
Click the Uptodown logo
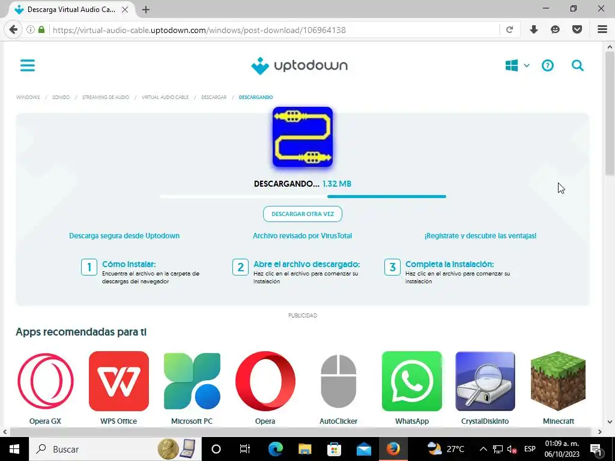[299, 65]
